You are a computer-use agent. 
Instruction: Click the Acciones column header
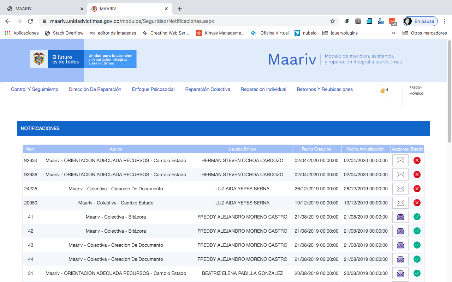pos(400,149)
